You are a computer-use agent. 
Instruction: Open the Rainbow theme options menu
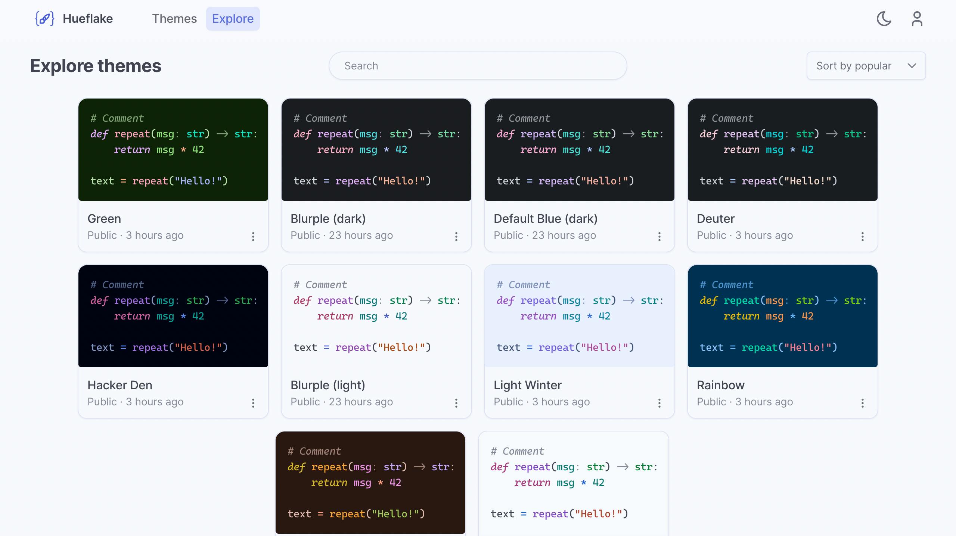pos(863,403)
